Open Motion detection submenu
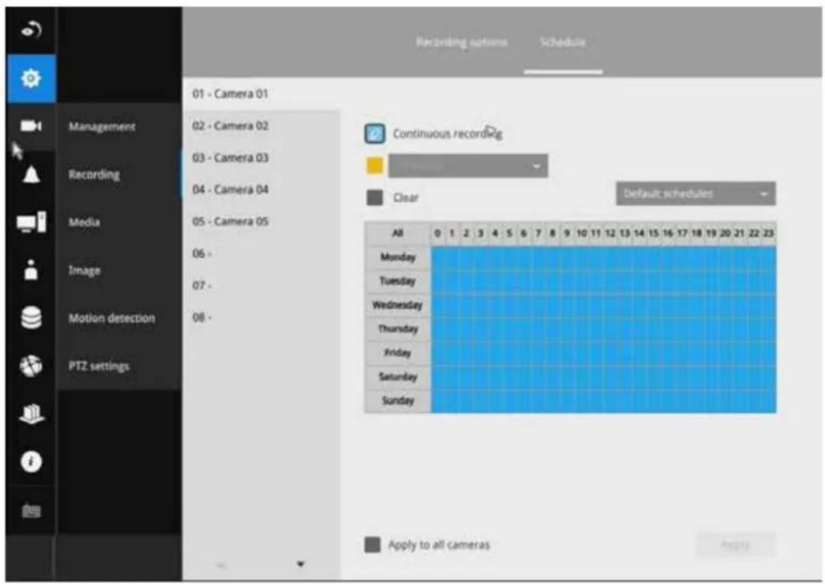 click(x=112, y=318)
